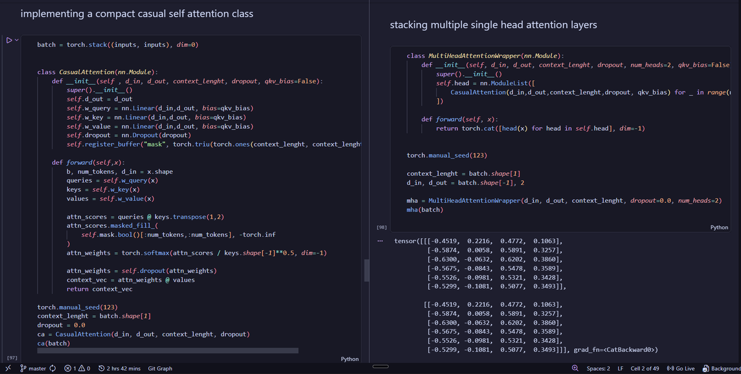Click the Background status bar item
Screen dimensions: 741x374
721,368
